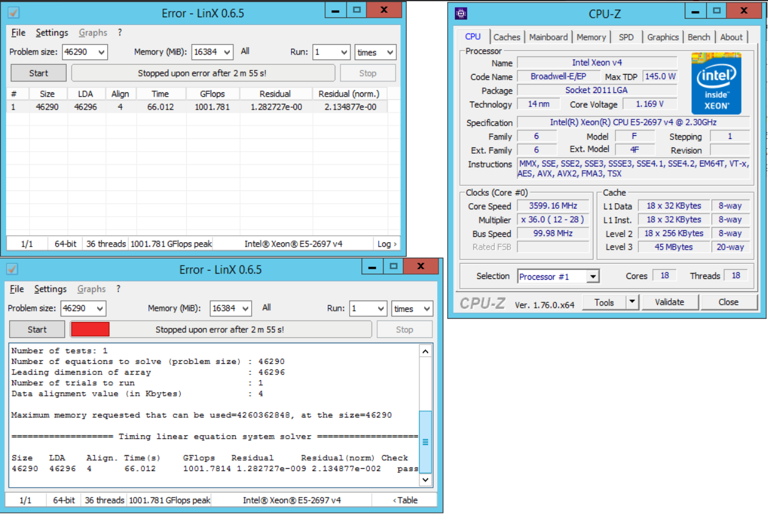Image resolution: width=768 pixels, height=514 pixels.
Task: Open Settings menu in bottom LinX window
Action: pos(50,289)
